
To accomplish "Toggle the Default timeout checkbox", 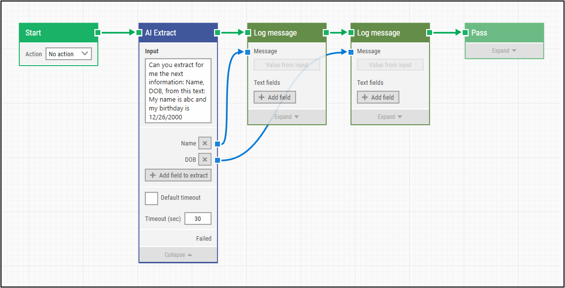I will pyautogui.click(x=151, y=198).
